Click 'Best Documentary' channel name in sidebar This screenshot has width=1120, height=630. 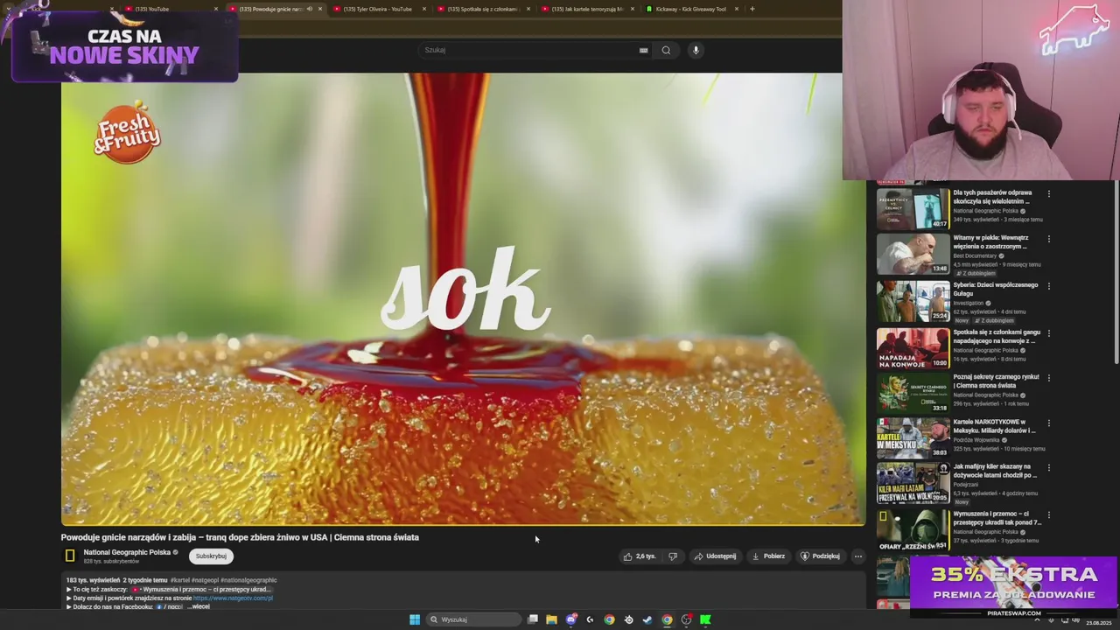(x=975, y=255)
